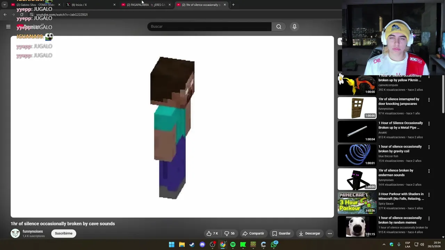
Task: Open enderman sounds video thumbnail
Action: [x=357, y=179]
